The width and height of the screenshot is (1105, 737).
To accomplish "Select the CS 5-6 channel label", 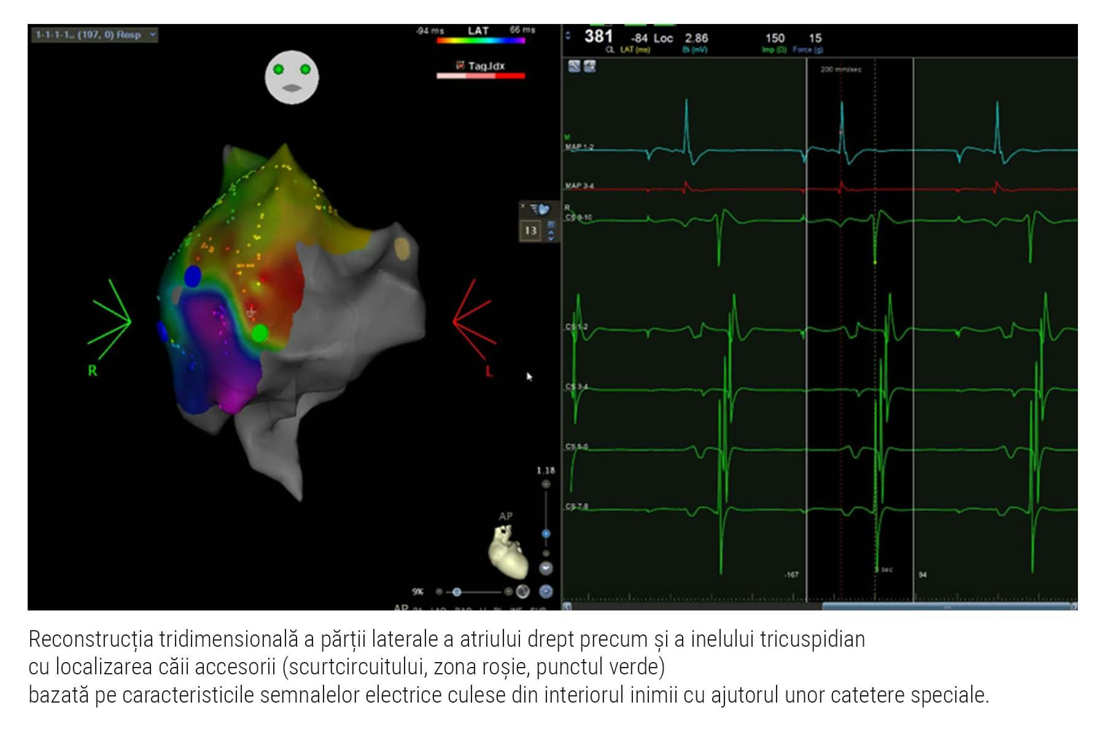I will pos(576,446).
